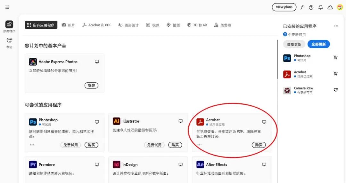Open the notifications bell icon

coord(320,7)
